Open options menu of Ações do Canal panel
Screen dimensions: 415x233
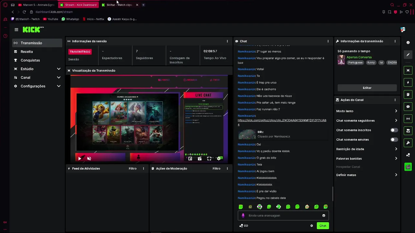tap(395, 100)
